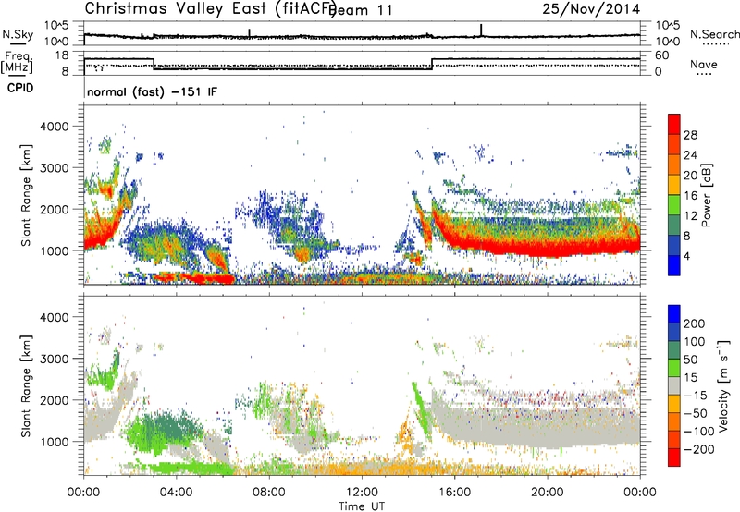Click the '20:00' time axis label

point(547,493)
